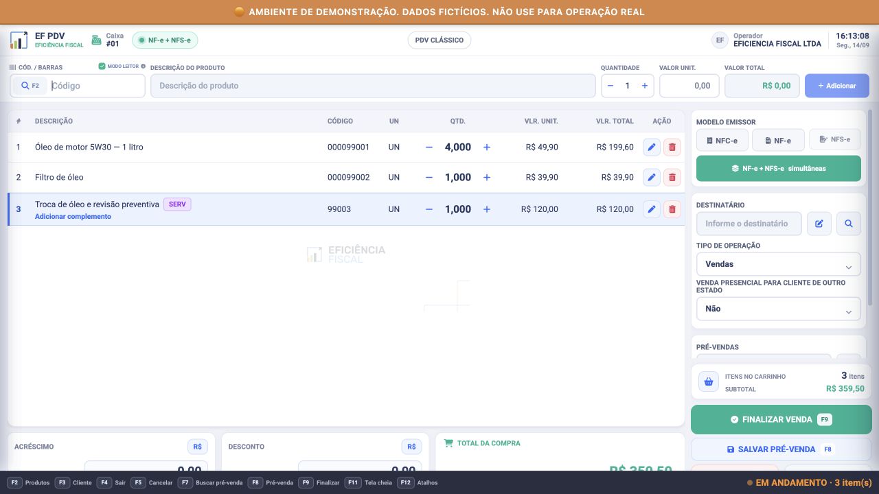Click the PDV Clássico button
The width and height of the screenshot is (879, 494).
click(x=439, y=40)
